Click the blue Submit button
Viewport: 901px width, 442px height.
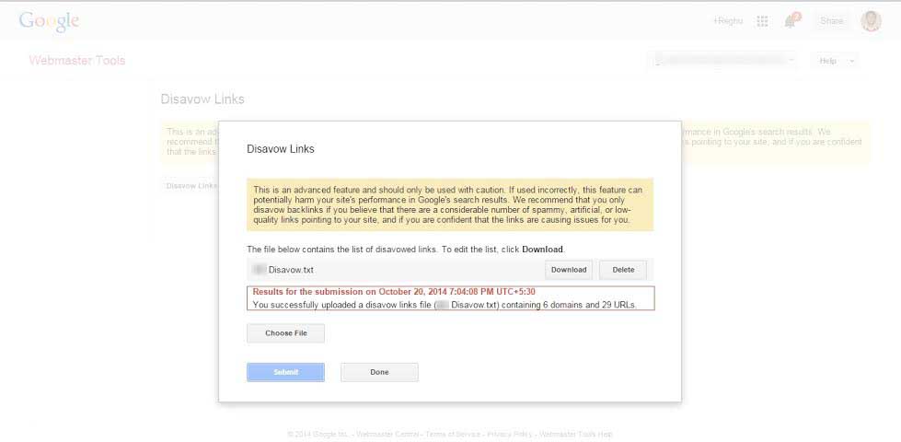point(285,372)
